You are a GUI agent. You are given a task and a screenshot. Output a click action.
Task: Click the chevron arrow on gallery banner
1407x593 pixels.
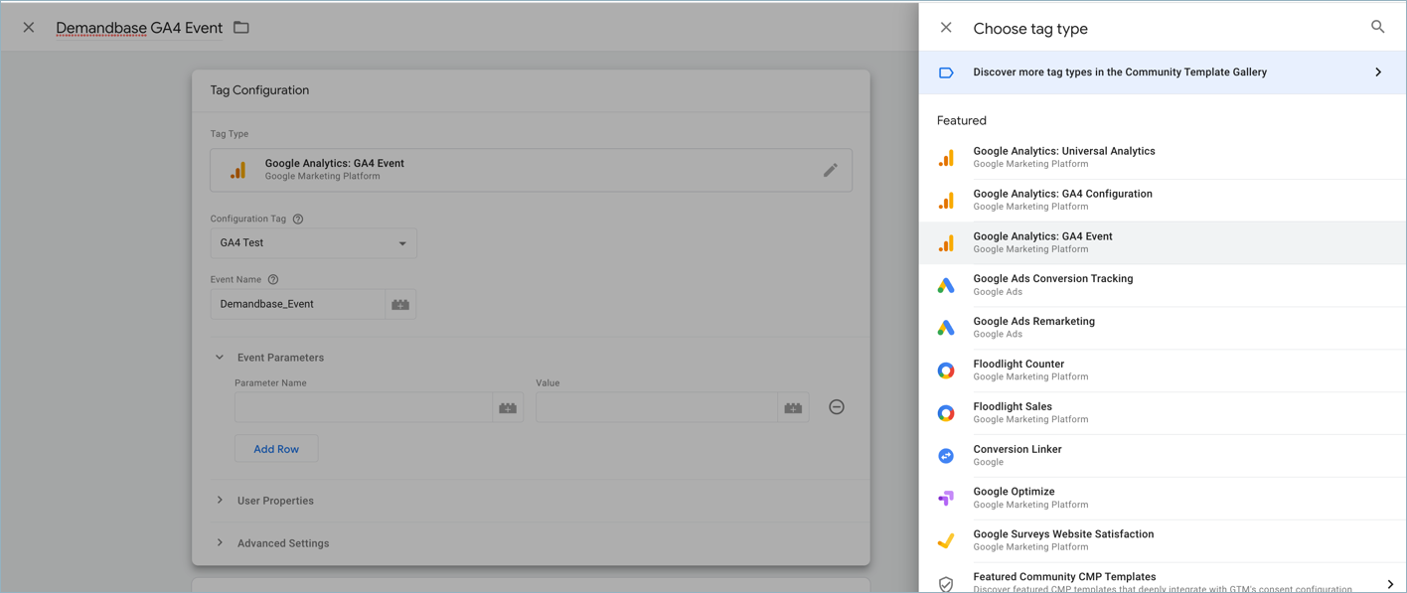[1378, 73]
